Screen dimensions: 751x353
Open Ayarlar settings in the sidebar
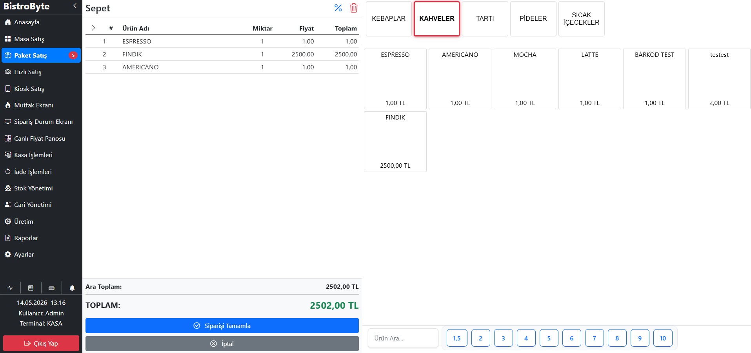[41, 254]
